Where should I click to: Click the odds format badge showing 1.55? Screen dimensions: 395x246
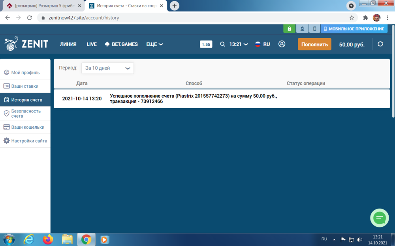pos(206,44)
